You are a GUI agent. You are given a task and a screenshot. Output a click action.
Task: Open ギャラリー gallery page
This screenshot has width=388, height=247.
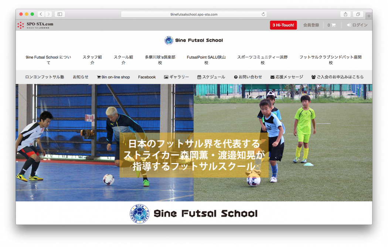point(176,77)
